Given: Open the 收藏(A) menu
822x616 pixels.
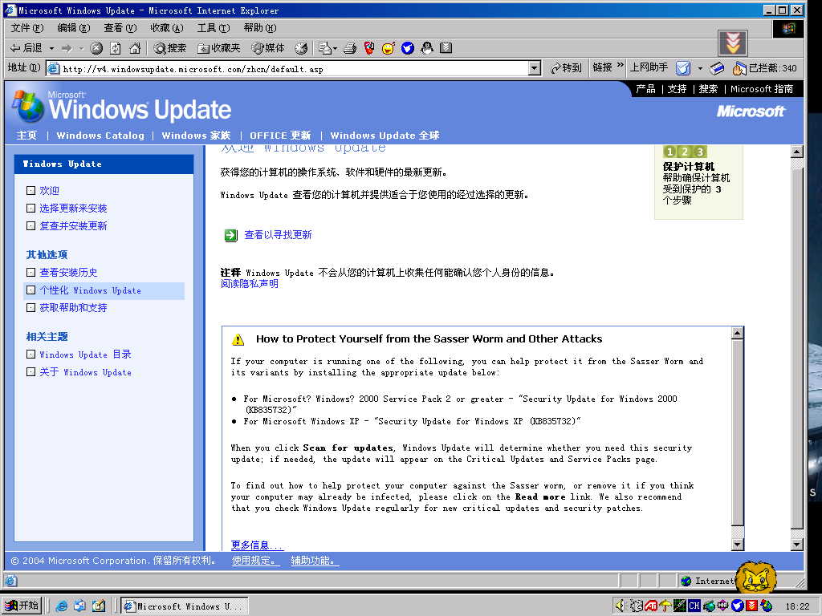Looking at the screenshot, I should coord(167,28).
